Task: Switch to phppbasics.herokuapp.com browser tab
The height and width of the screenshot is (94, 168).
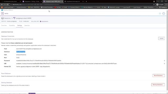Action: (74, 2)
